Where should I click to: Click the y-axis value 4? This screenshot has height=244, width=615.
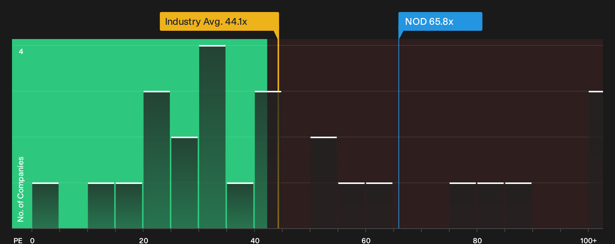pyautogui.click(x=21, y=51)
